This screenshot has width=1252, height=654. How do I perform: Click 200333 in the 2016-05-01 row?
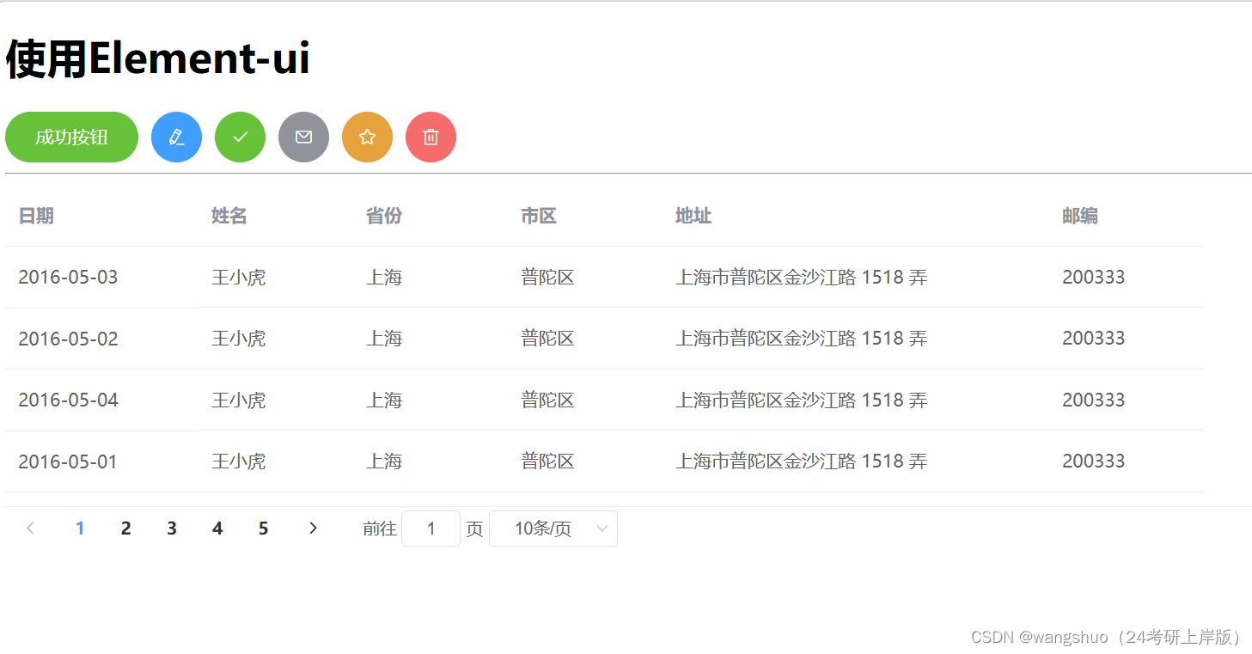[x=1094, y=461]
